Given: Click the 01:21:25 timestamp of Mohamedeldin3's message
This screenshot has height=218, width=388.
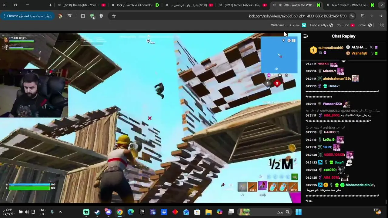Looking at the screenshot, I should 311,185.
